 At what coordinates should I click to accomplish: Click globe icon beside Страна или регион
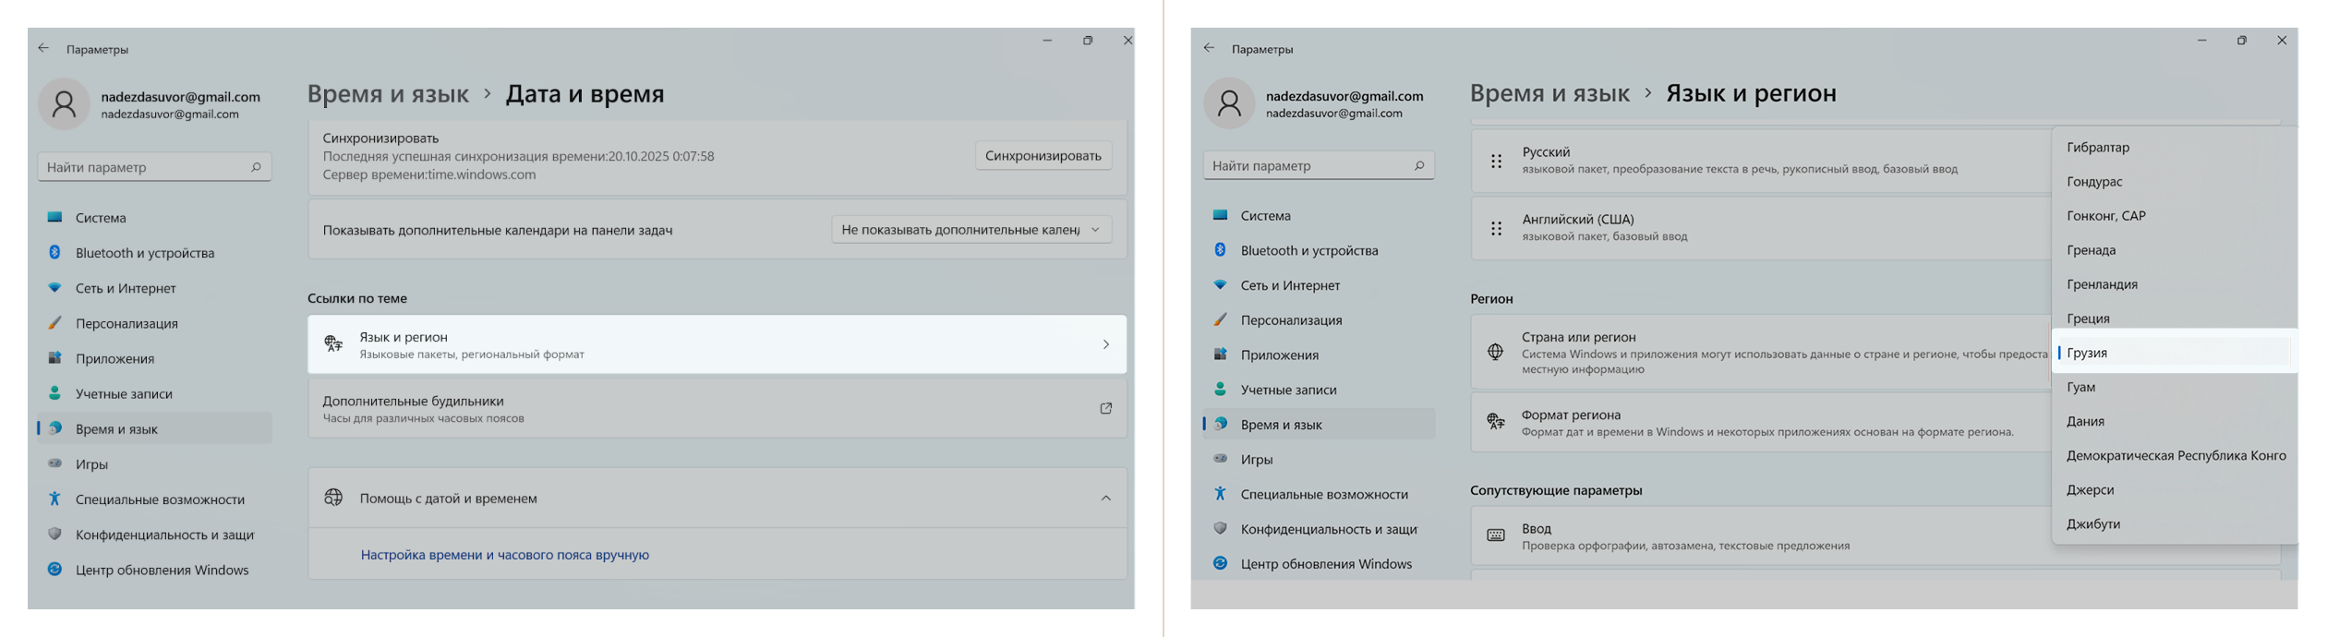[x=1495, y=352]
